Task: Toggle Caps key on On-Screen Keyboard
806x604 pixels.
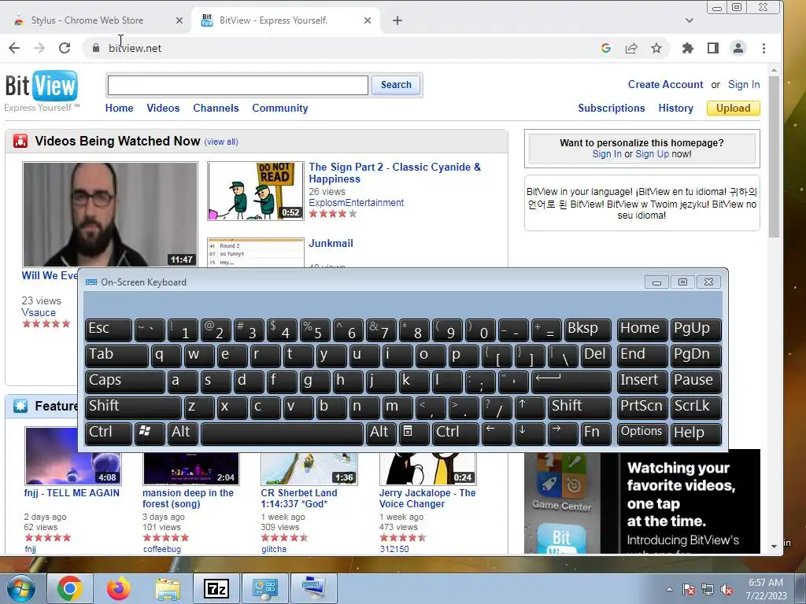Action: point(125,381)
